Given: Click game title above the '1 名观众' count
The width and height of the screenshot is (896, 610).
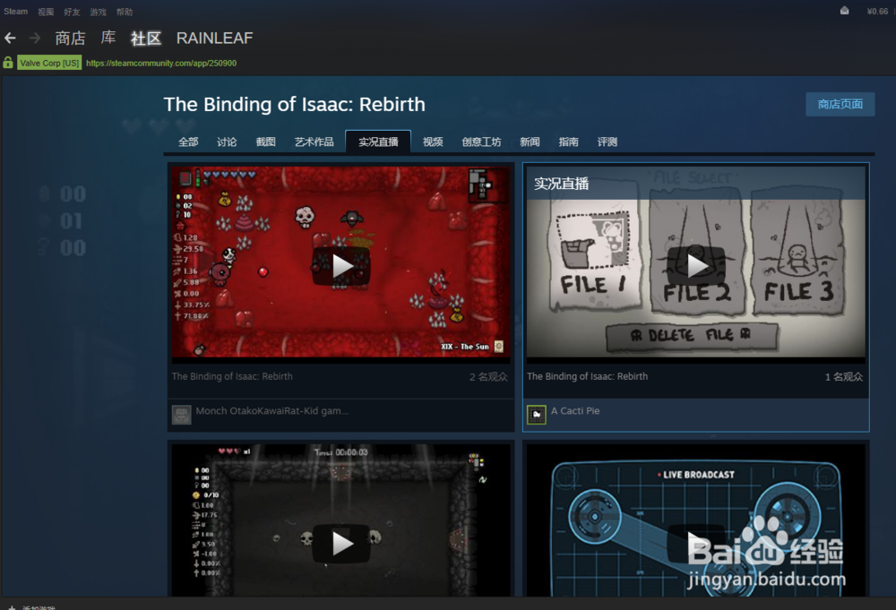Looking at the screenshot, I should 588,376.
